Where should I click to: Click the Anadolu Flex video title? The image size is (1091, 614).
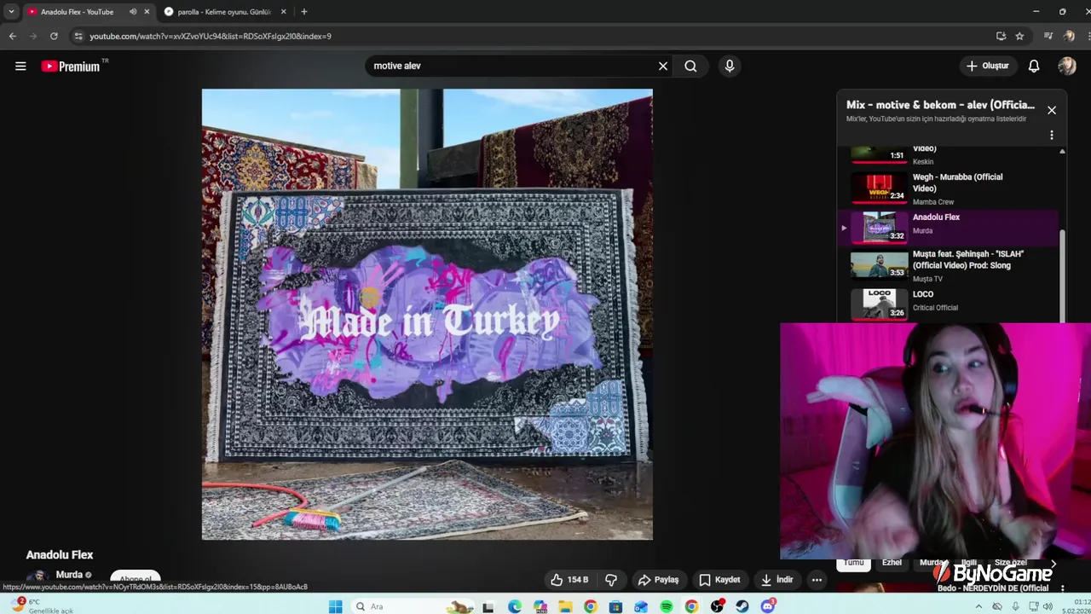(x=60, y=554)
